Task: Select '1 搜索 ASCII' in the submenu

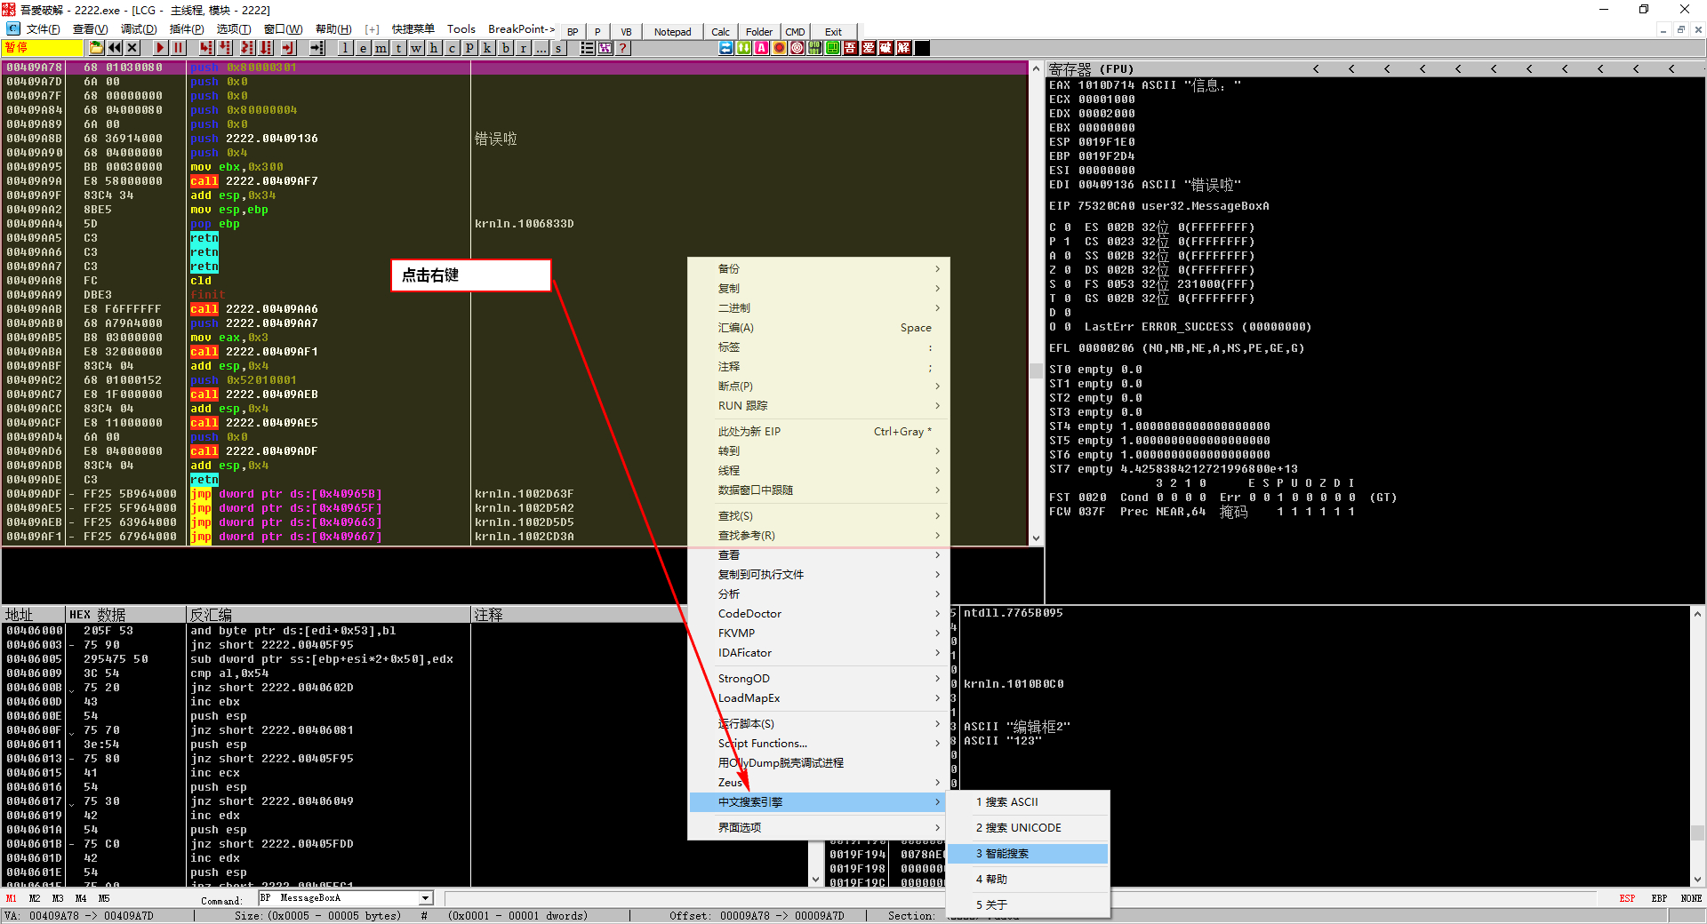Action: 1029,802
